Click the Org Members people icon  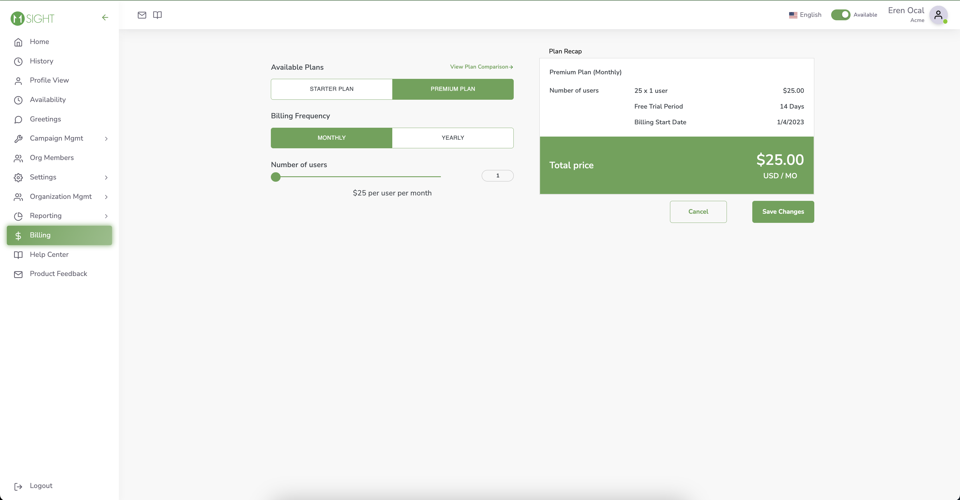click(x=18, y=158)
